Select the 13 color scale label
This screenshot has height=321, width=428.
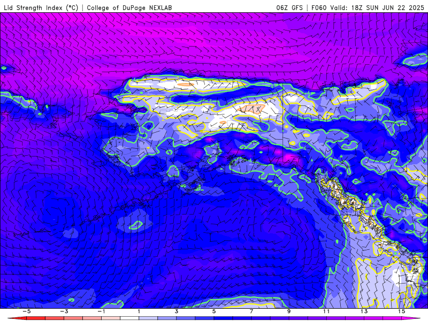tap(364, 311)
